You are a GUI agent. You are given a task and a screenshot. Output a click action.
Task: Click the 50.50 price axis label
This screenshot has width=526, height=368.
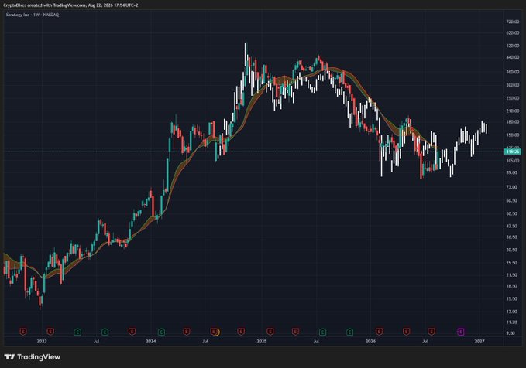pyautogui.click(x=512, y=213)
